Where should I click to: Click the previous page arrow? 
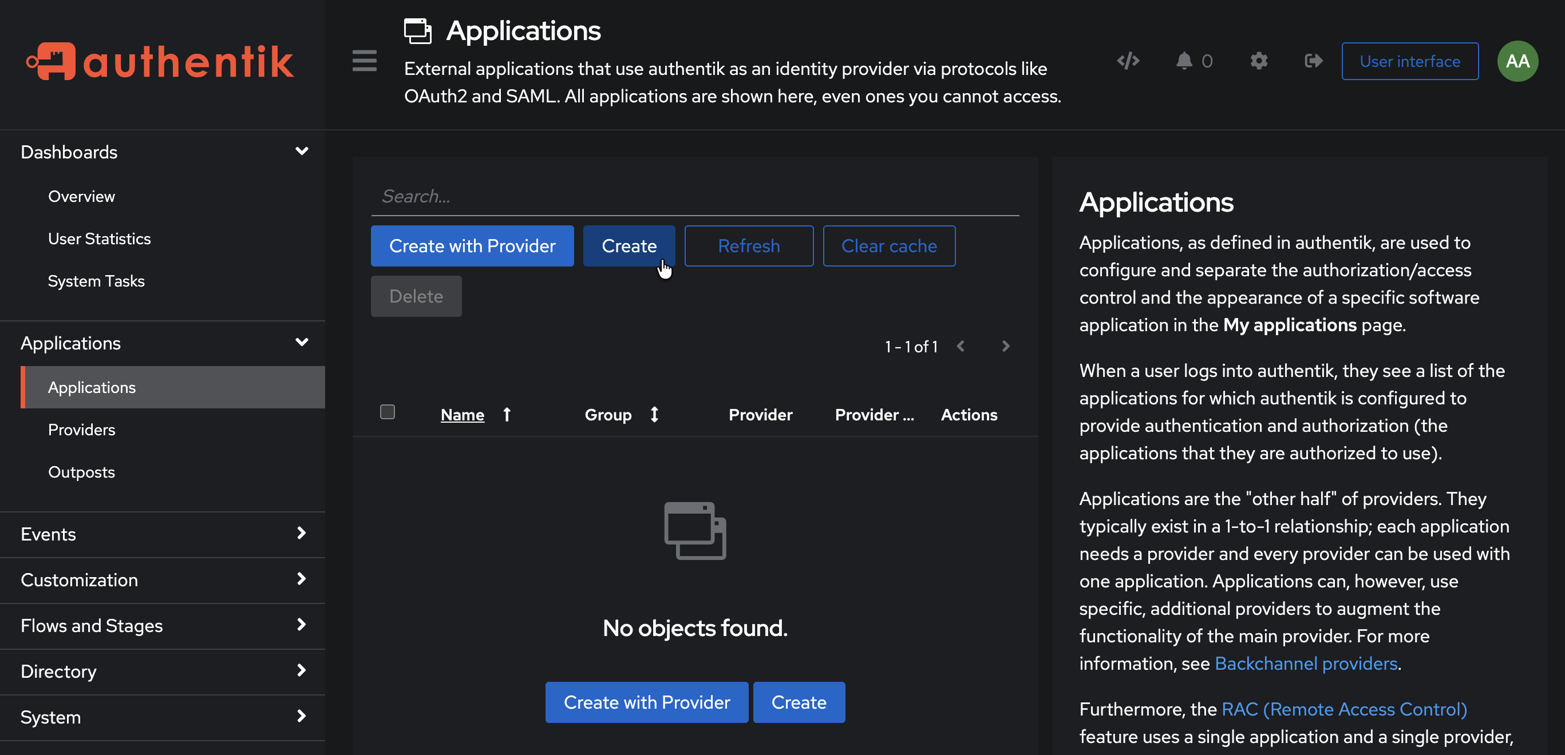point(961,346)
